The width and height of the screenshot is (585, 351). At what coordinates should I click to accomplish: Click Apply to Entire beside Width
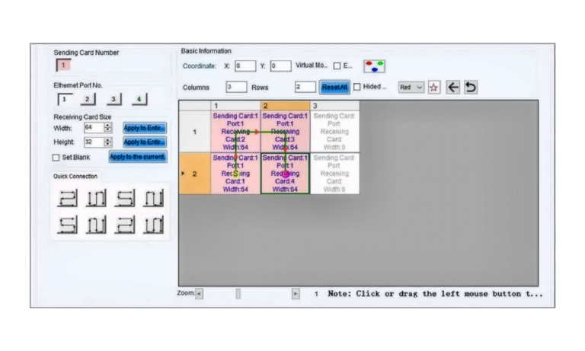[145, 128]
